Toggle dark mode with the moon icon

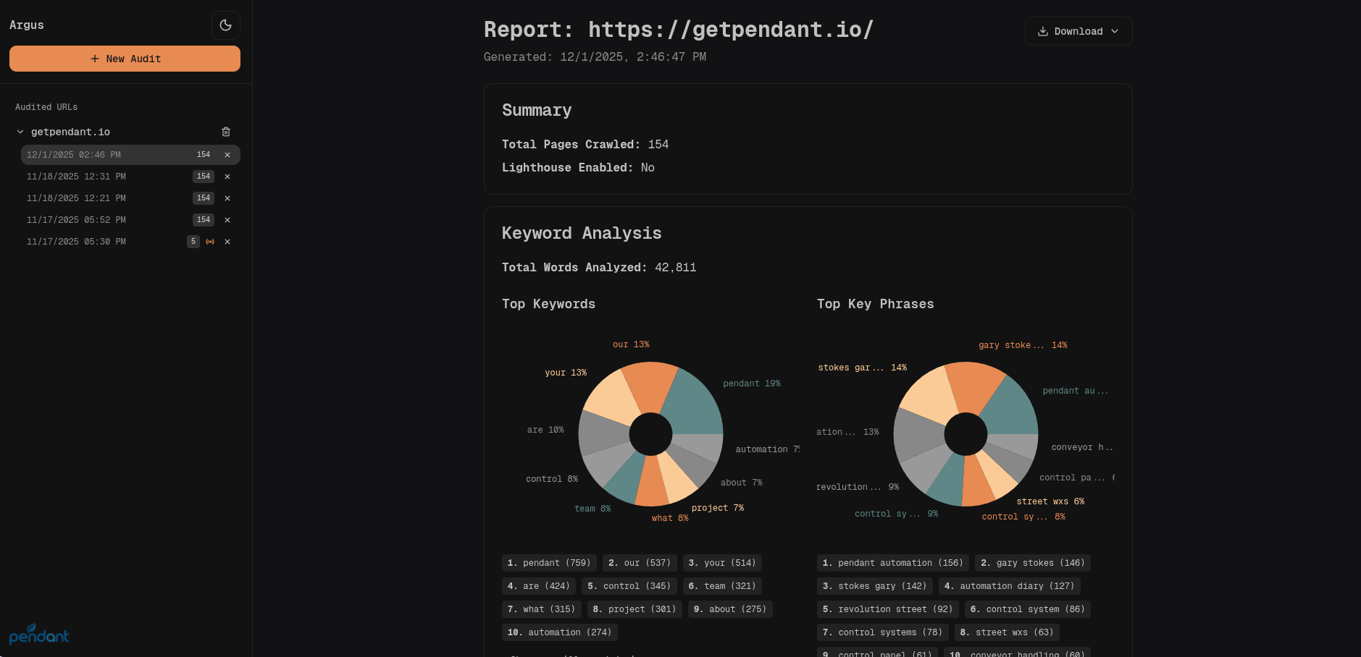point(225,25)
